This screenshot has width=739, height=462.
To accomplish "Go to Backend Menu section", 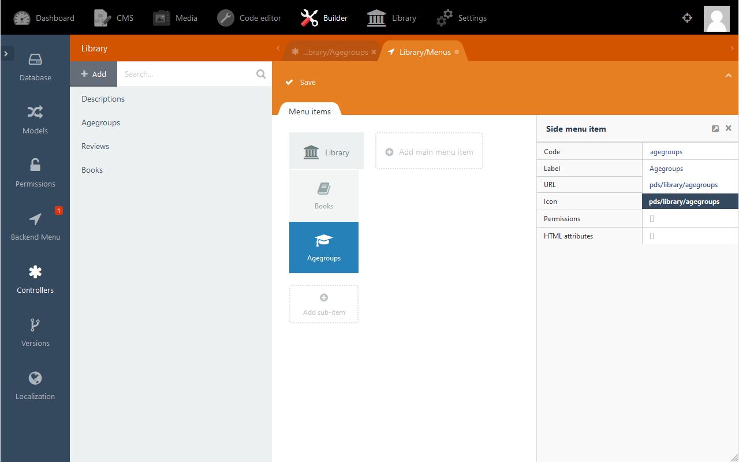I will tap(35, 226).
